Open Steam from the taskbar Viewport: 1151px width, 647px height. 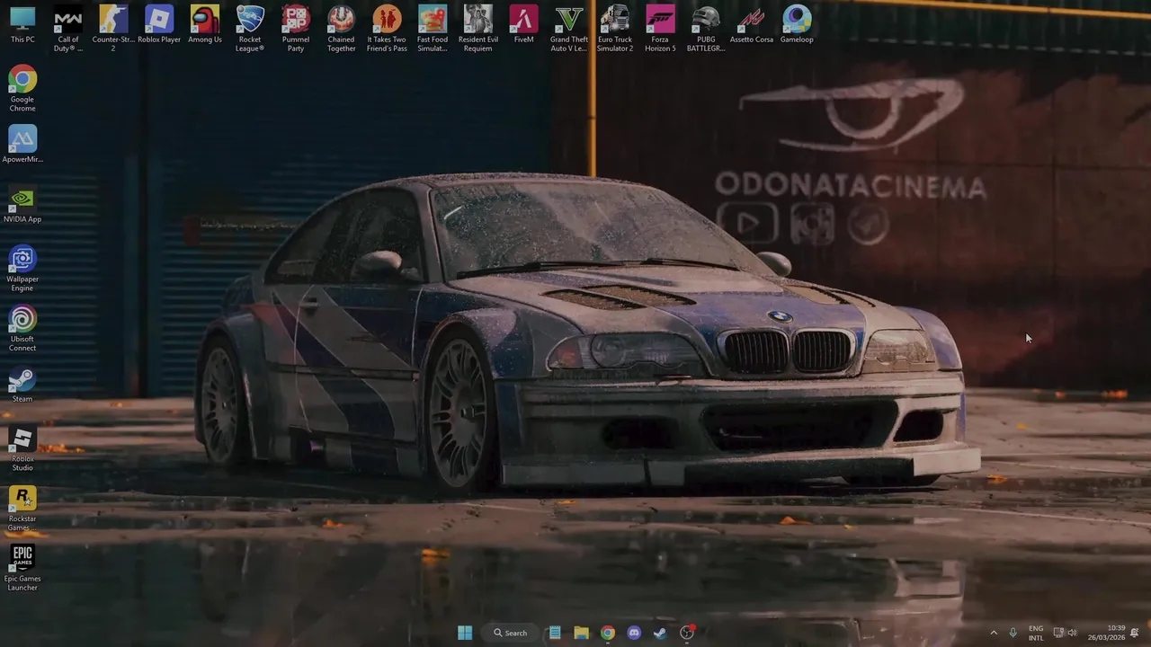(x=660, y=633)
